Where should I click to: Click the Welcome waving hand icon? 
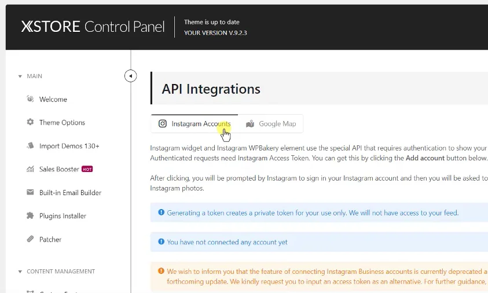click(x=30, y=99)
